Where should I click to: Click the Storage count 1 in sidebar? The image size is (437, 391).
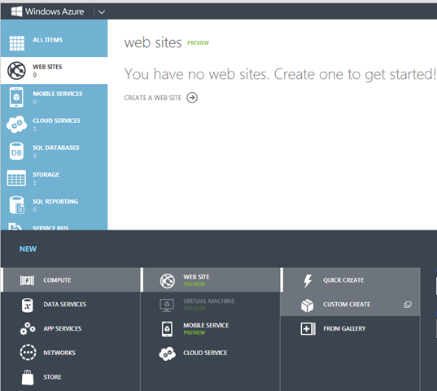click(34, 182)
